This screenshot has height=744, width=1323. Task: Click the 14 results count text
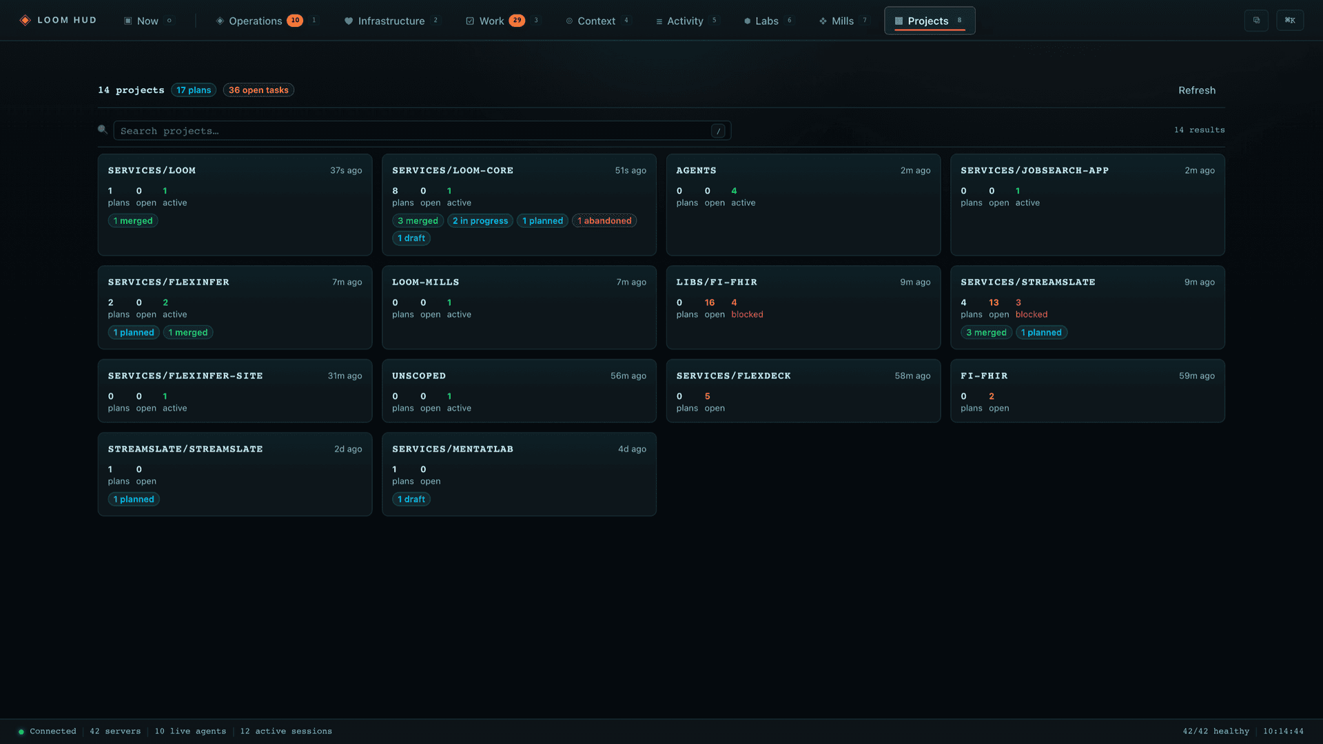[x=1199, y=130]
